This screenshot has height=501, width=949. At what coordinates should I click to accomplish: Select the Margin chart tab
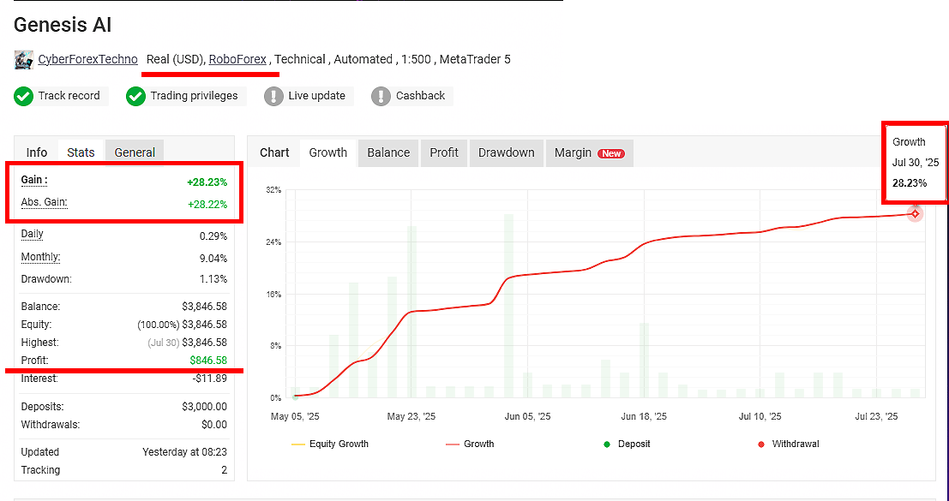(590, 153)
